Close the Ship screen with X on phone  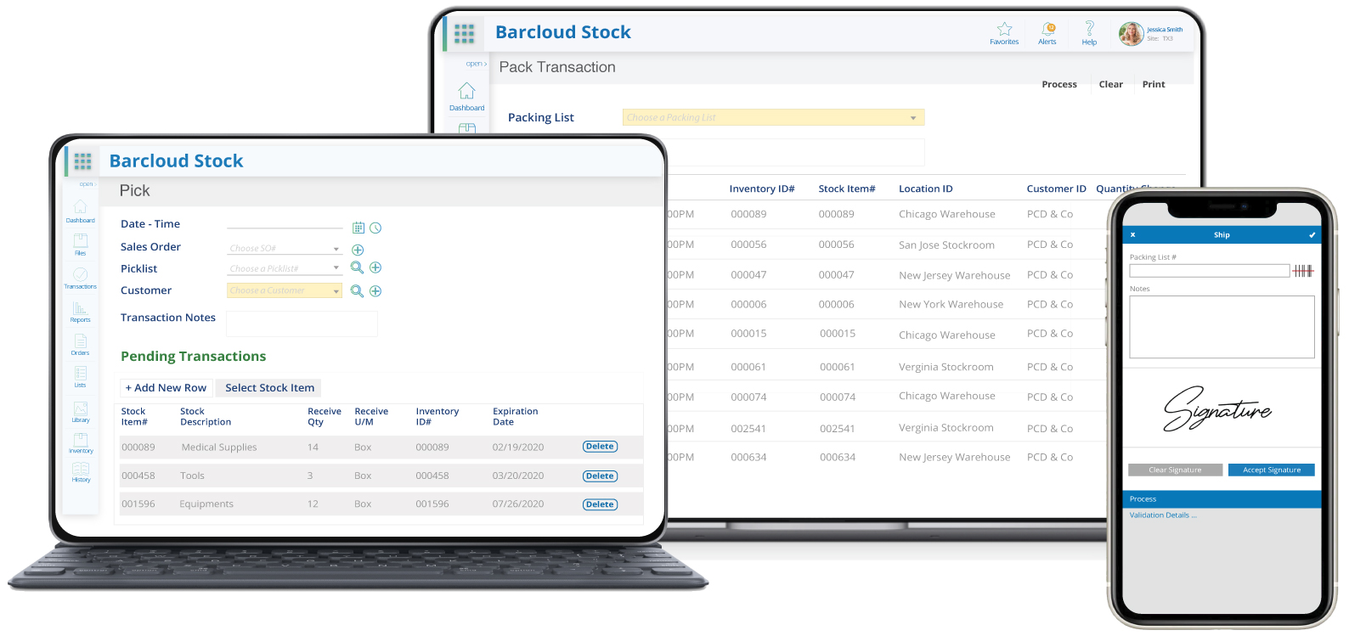coord(1132,235)
